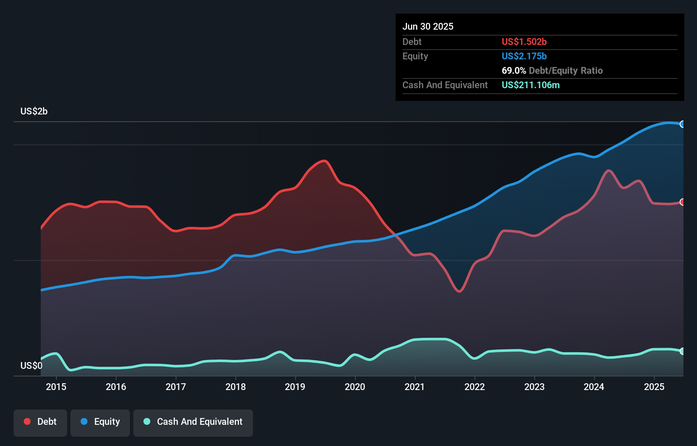Click the 2023 x-axis label
Image resolution: width=697 pixels, height=446 pixels.
point(534,387)
